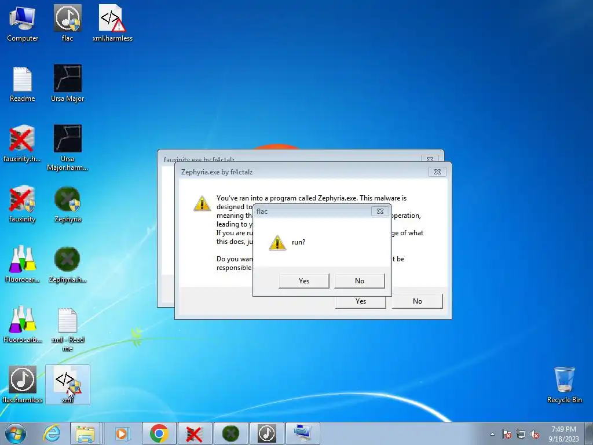Click the flac dialog title text
This screenshot has height=445, width=593.
[262, 211]
